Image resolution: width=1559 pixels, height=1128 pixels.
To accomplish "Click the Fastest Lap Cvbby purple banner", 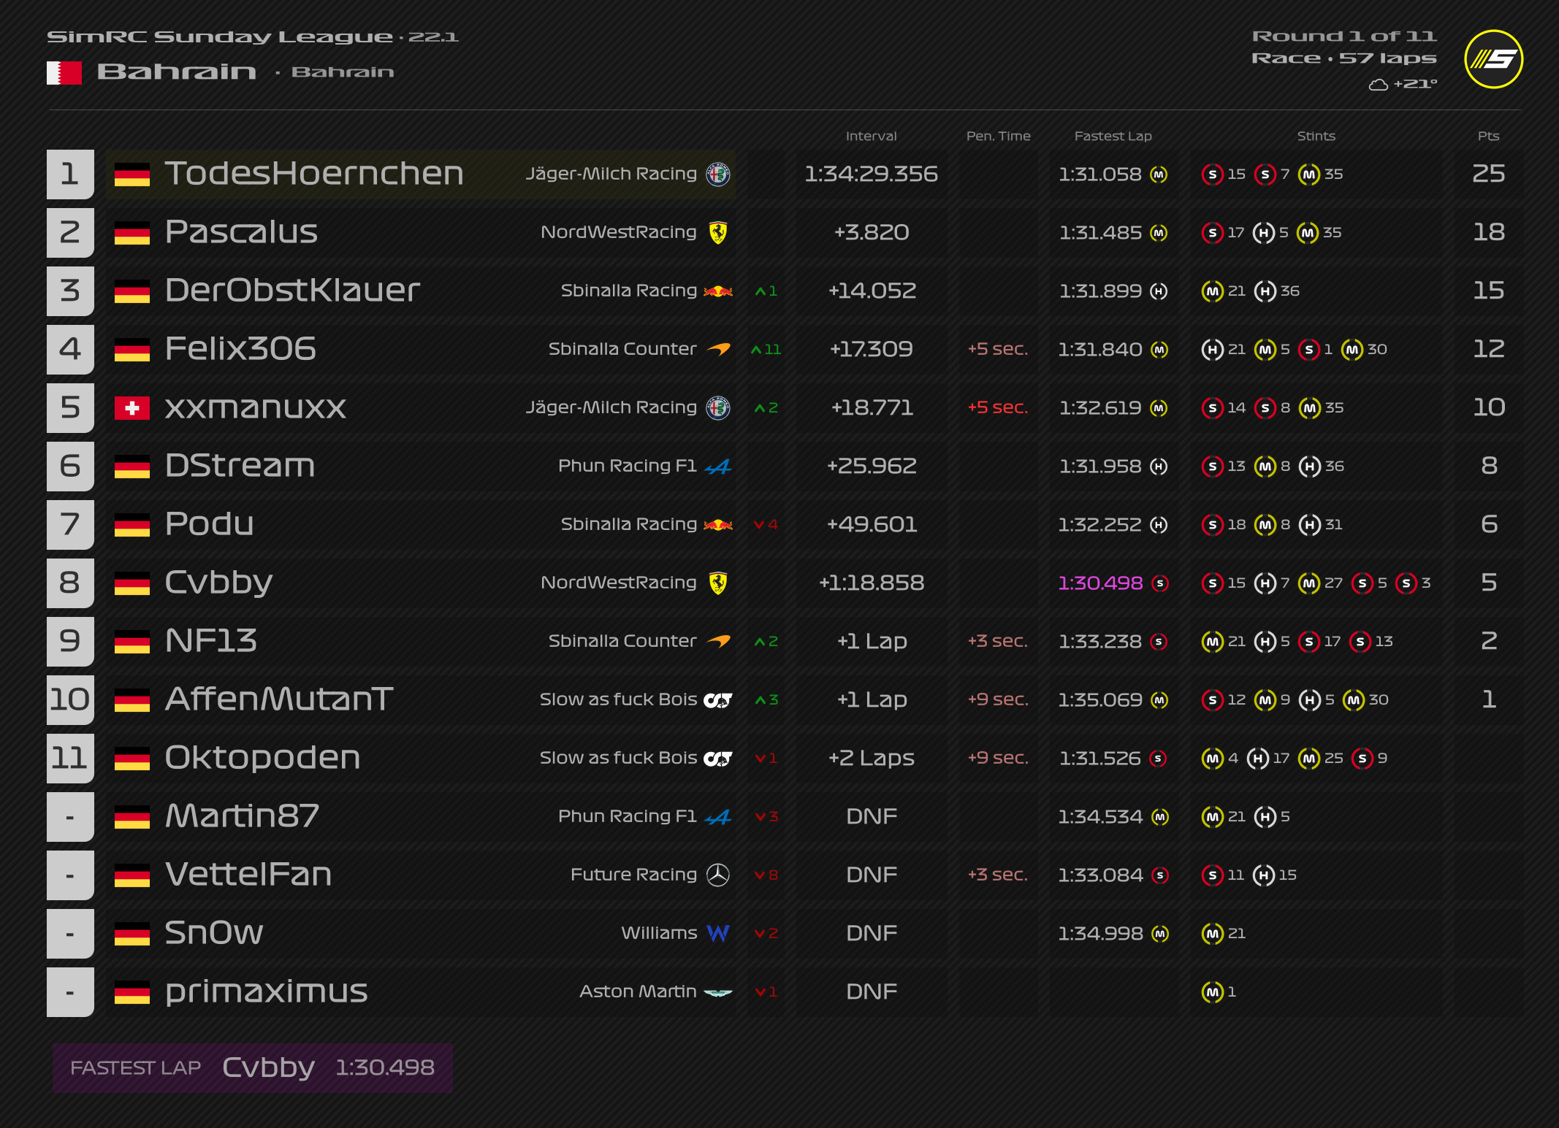I will pyautogui.click(x=252, y=1067).
